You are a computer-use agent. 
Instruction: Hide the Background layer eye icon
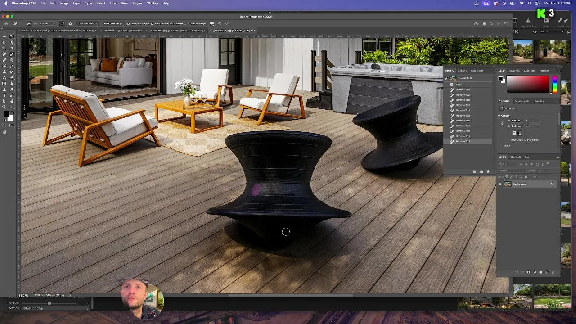500,184
